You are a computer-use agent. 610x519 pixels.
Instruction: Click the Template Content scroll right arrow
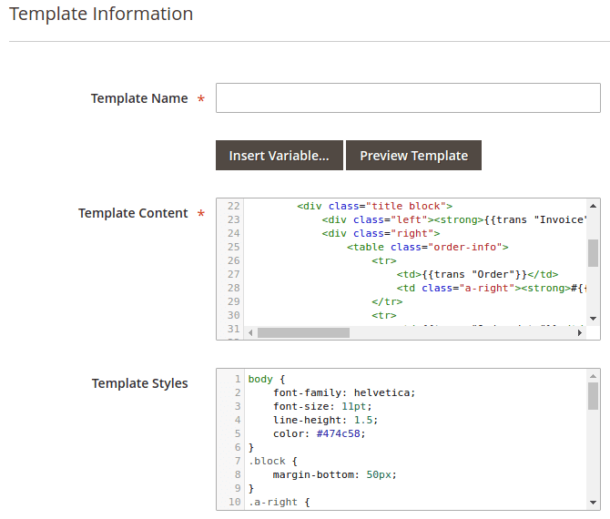point(580,332)
